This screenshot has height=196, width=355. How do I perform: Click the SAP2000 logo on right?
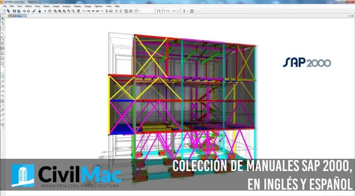click(307, 62)
